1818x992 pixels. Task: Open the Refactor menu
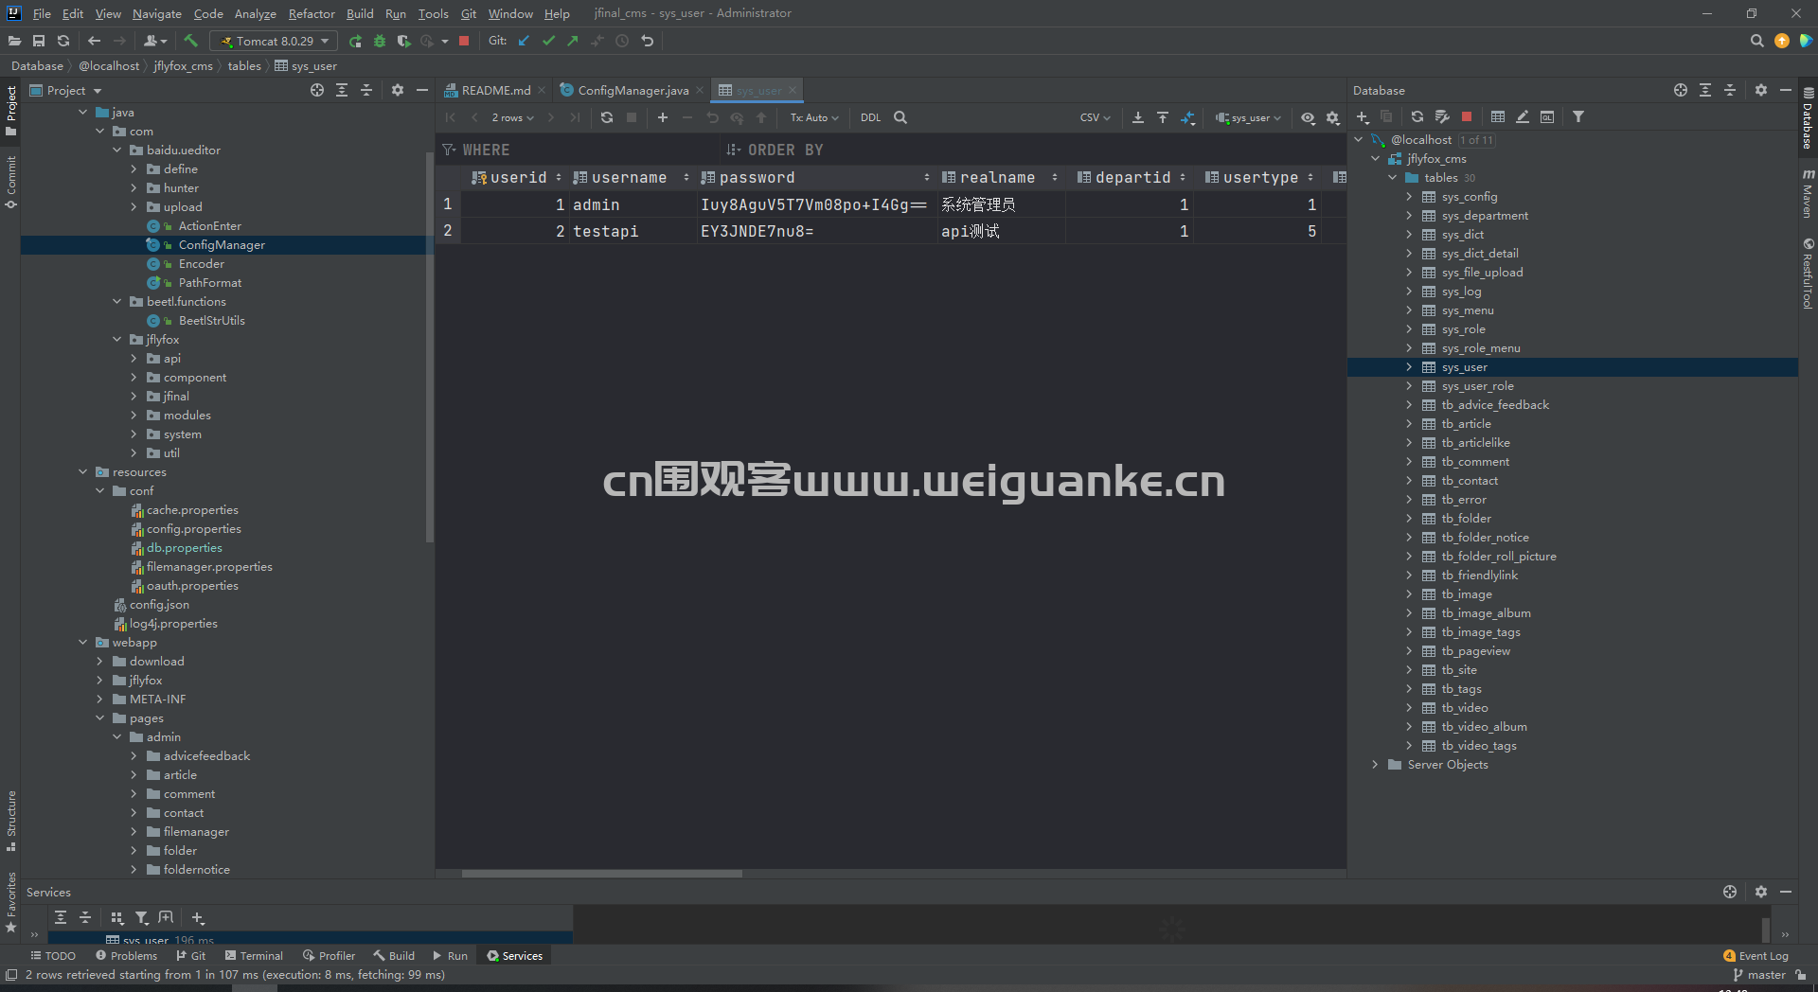pyautogui.click(x=312, y=13)
